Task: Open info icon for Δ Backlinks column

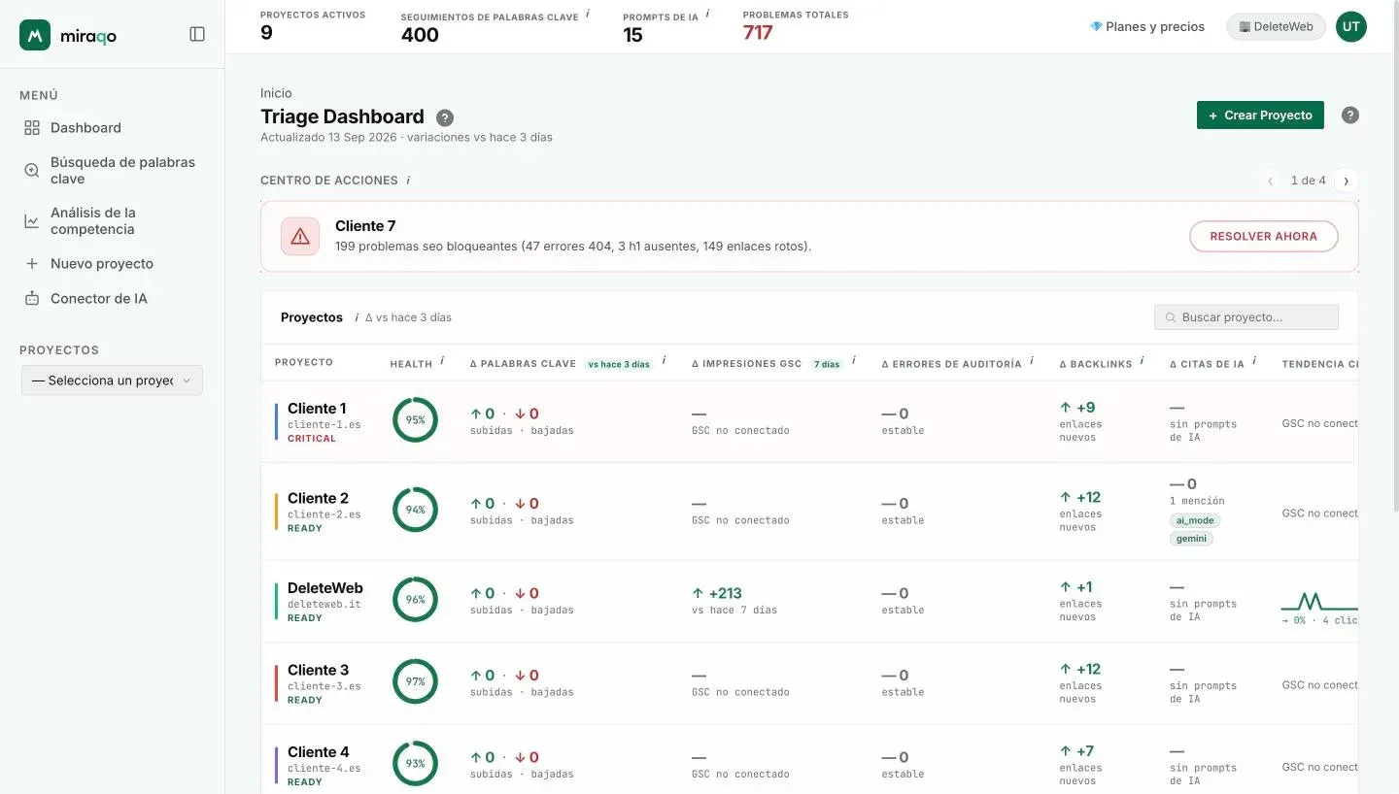Action: tap(1143, 360)
